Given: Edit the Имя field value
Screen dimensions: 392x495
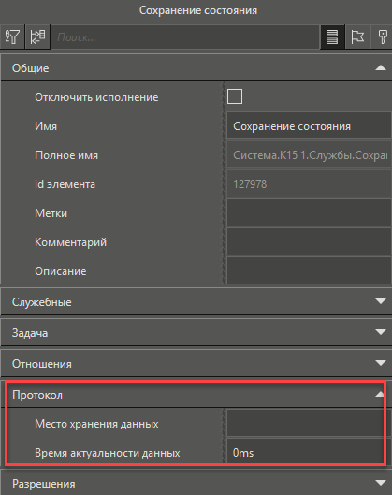Looking at the screenshot, I should [309, 126].
